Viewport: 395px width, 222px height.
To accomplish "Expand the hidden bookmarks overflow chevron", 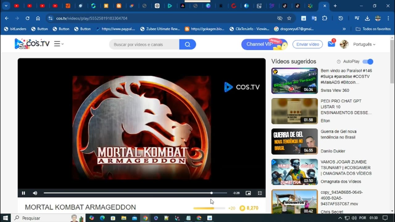I will [344, 29].
